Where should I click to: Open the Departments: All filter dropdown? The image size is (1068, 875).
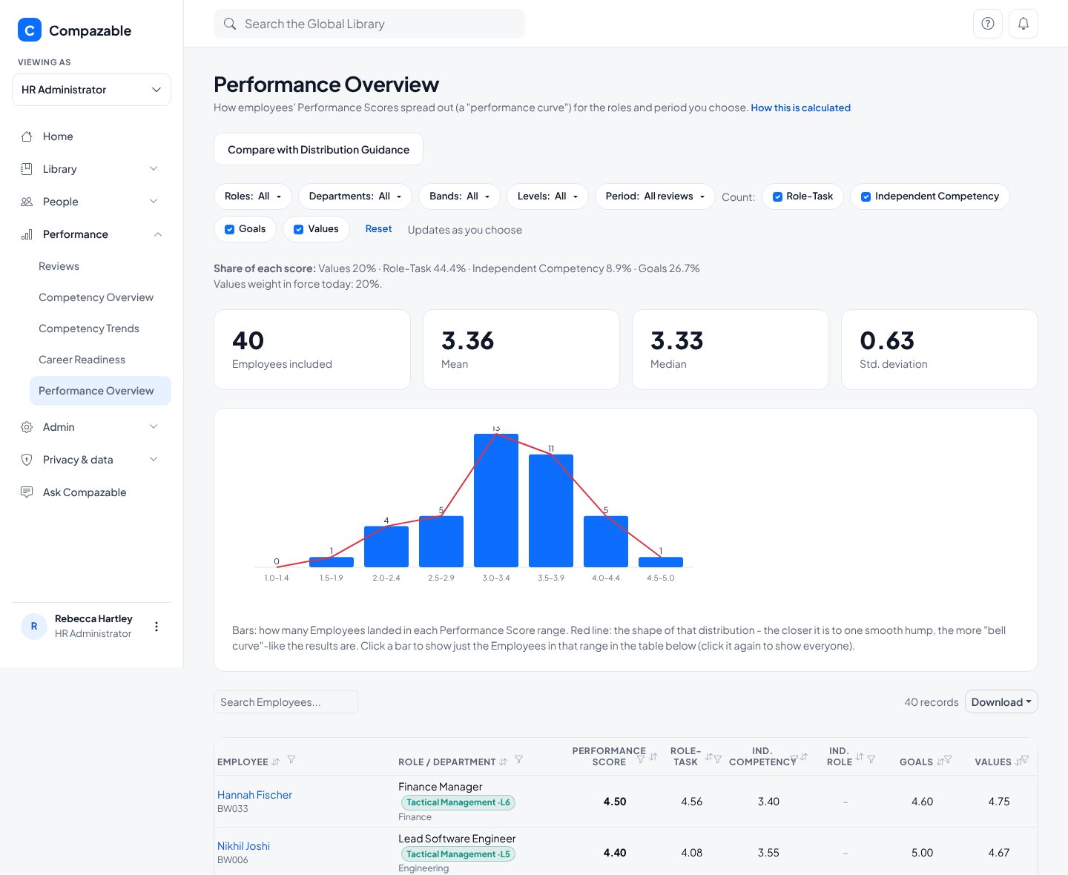(355, 197)
